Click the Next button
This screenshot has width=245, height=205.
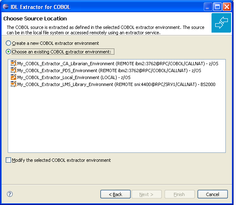pos(147,194)
